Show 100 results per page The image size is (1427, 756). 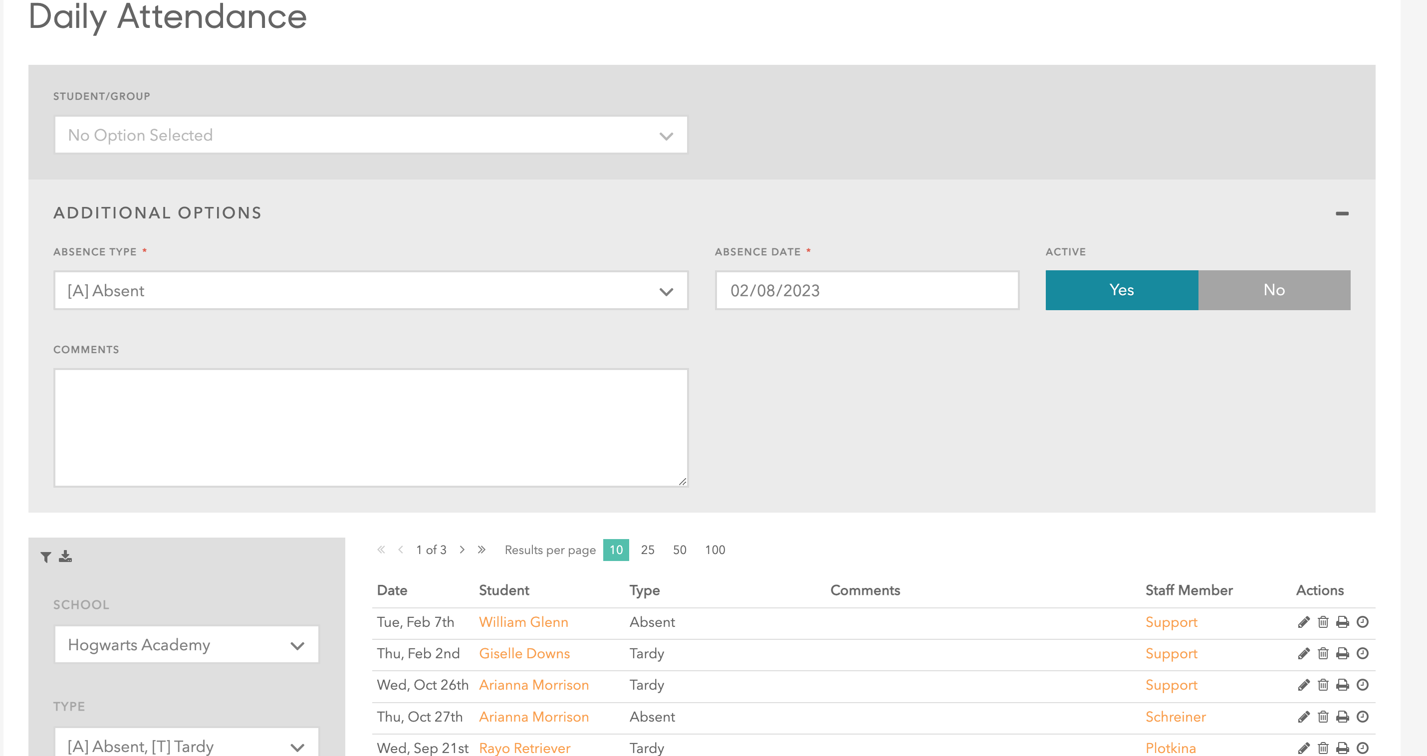pos(714,550)
